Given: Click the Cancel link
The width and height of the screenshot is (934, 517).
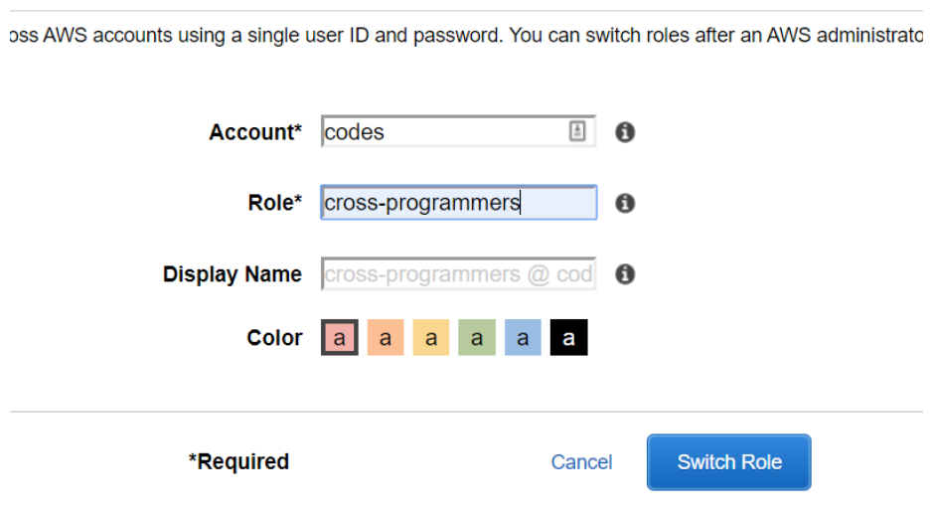Looking at the screenshot, I should point(581,462).
